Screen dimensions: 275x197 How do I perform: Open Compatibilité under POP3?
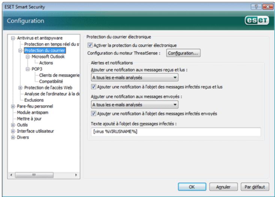point(51,81)
